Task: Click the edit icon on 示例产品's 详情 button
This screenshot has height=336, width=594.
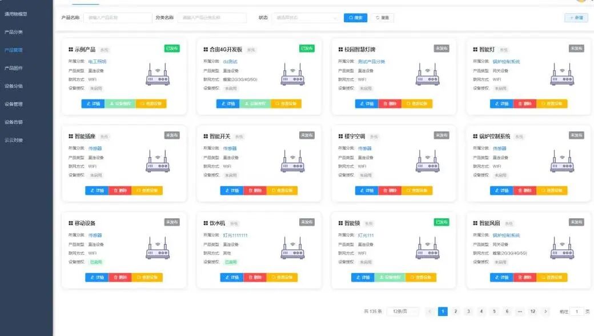Action: point(87,104)
